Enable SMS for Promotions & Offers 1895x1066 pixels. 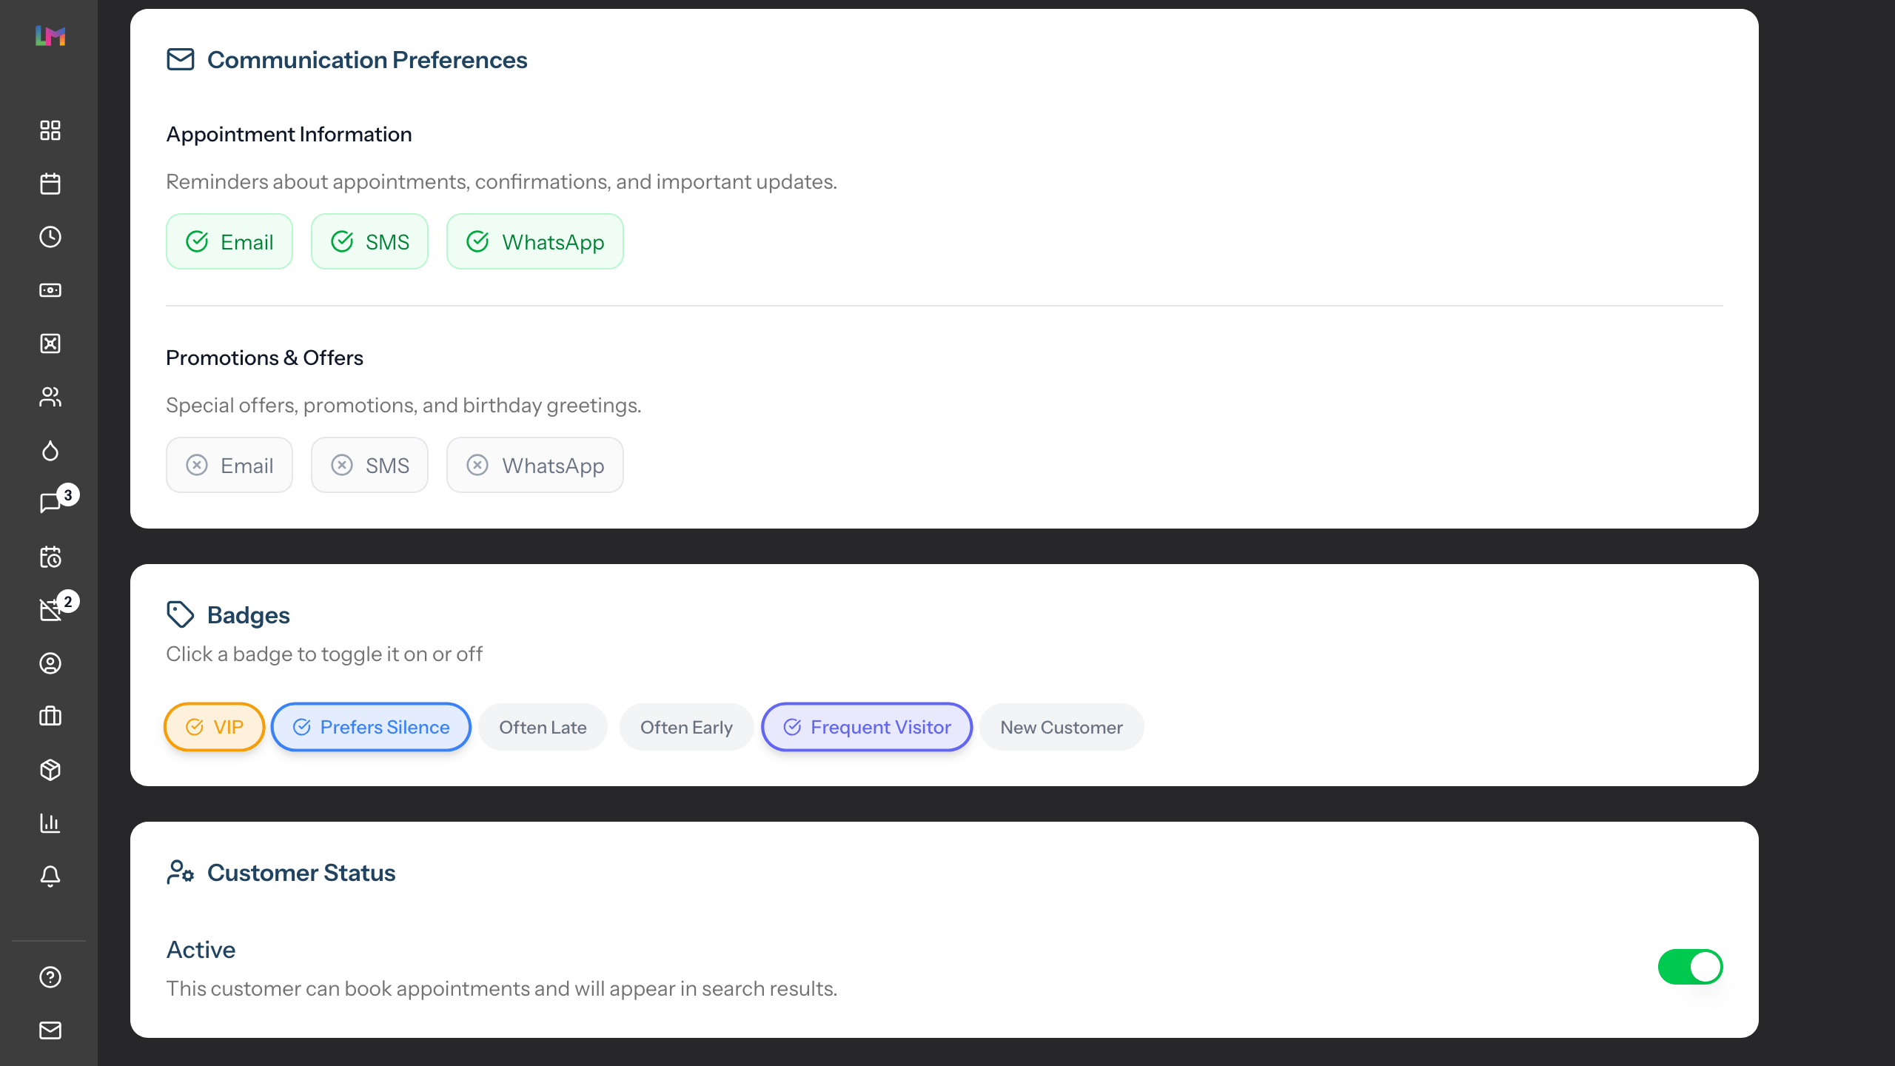(369, 466)
